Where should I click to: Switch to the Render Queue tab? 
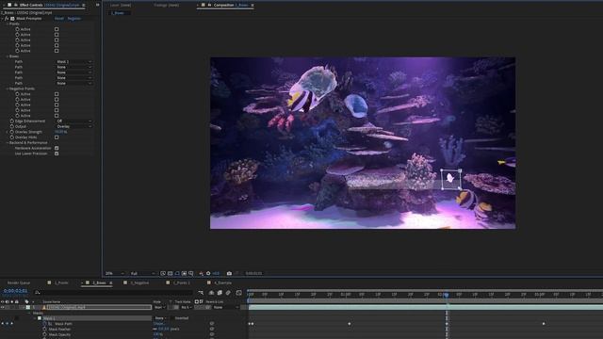click(19, 282)
